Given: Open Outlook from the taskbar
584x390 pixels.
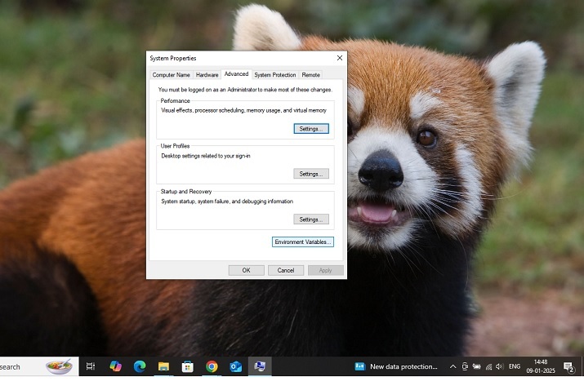Looking at the screenshot, I should pyautogui.click(x=235, y=366).
